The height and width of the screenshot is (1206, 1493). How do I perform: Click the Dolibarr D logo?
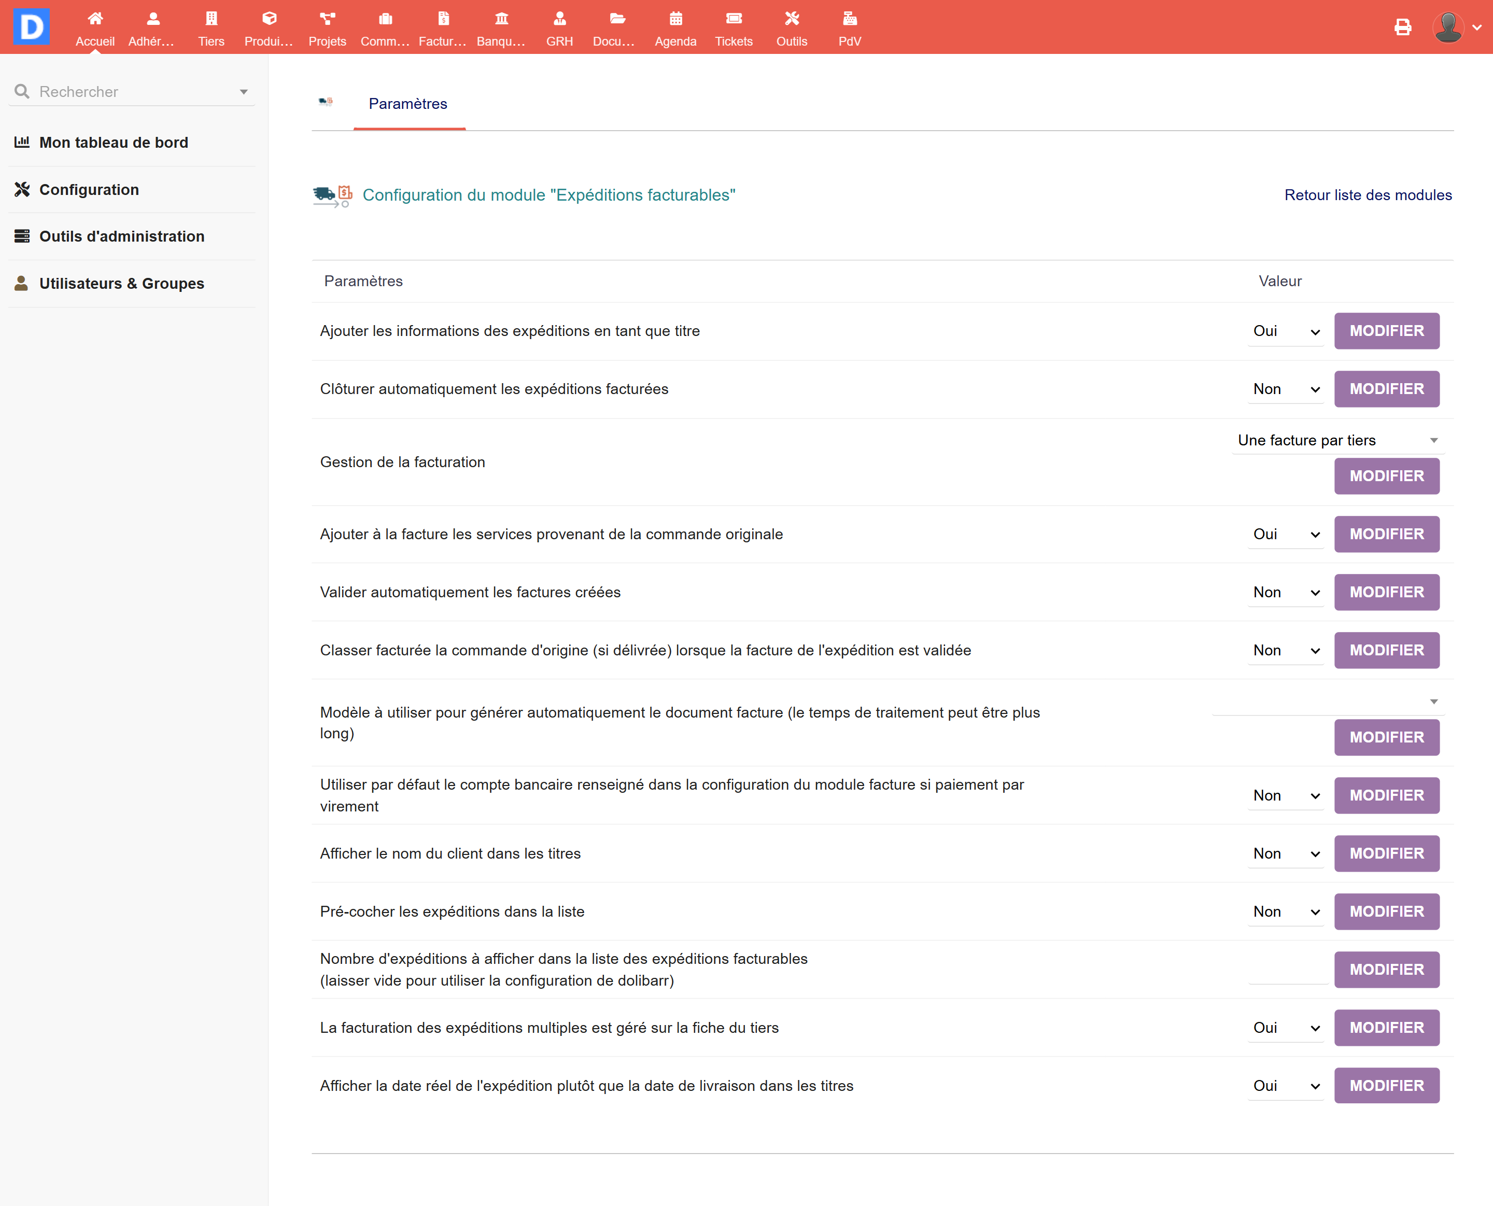[x=32, y=27]
